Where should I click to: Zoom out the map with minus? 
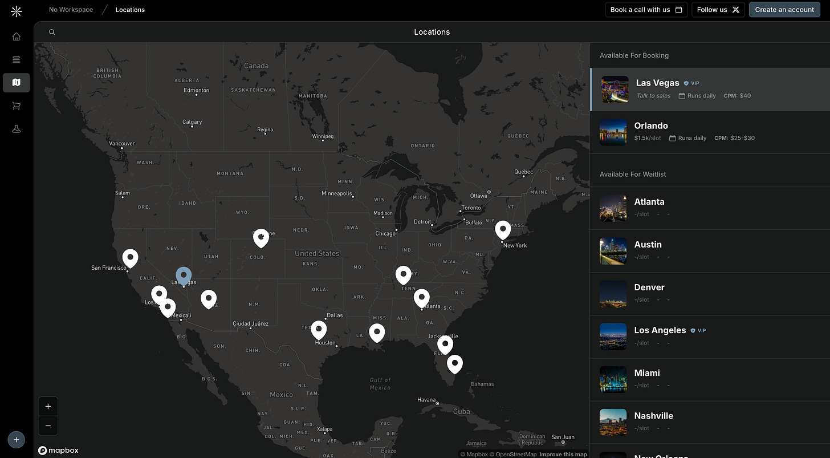48,425
